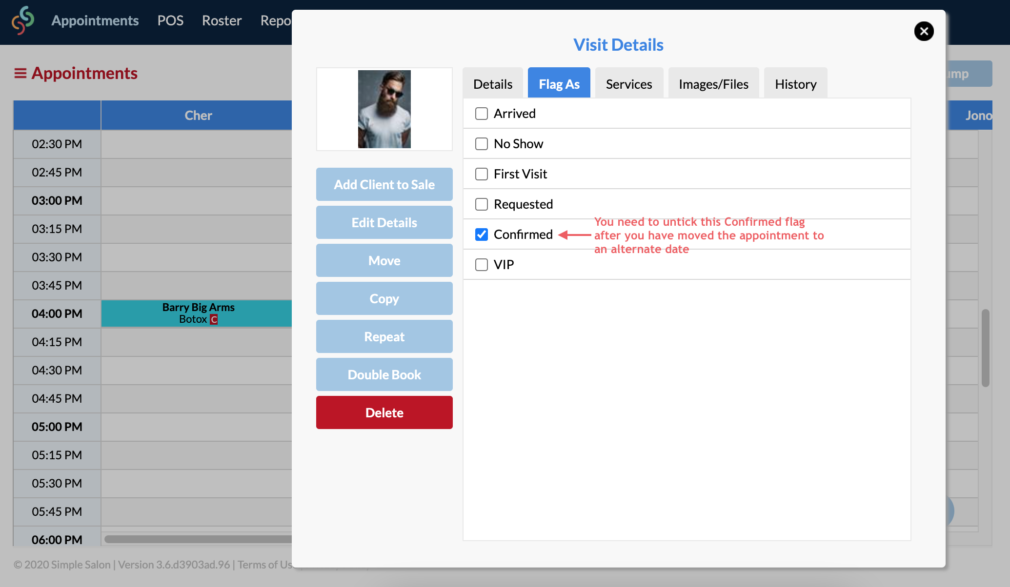Open the Services tab
This screenshot has width=1010, height=587.
628,84
